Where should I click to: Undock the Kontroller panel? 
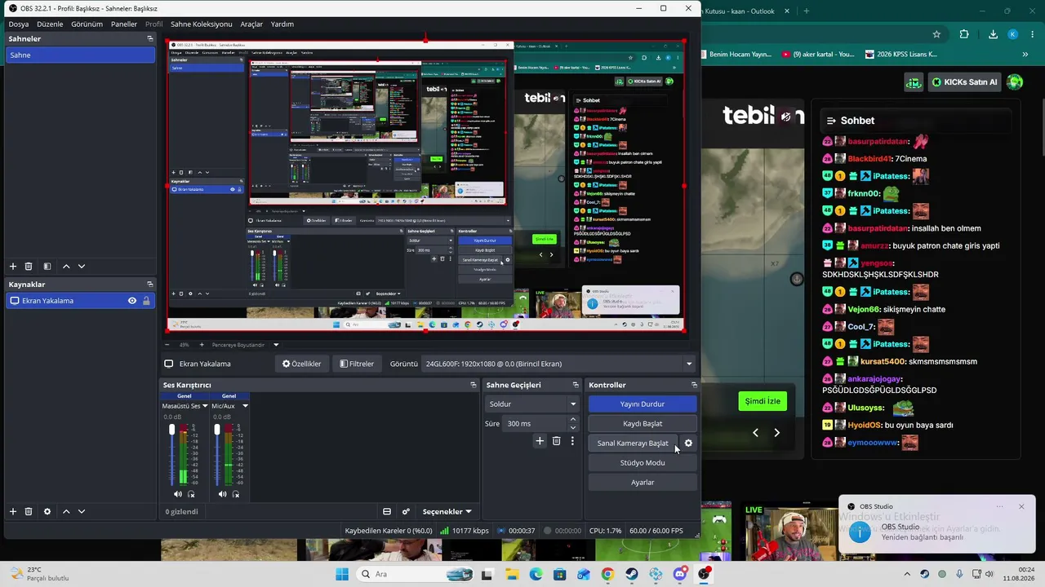694,385
